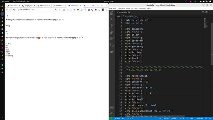Change file encoding UTF-8

tap(182, 119)
